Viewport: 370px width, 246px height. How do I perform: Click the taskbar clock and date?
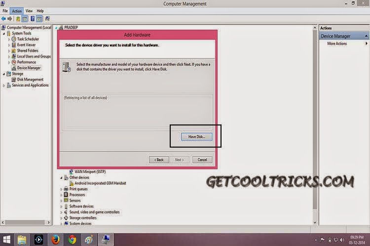tap(357, 240)
